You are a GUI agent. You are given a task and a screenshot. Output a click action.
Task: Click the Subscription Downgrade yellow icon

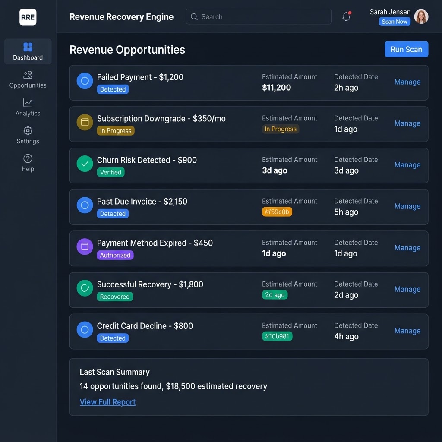coord(85,122)
